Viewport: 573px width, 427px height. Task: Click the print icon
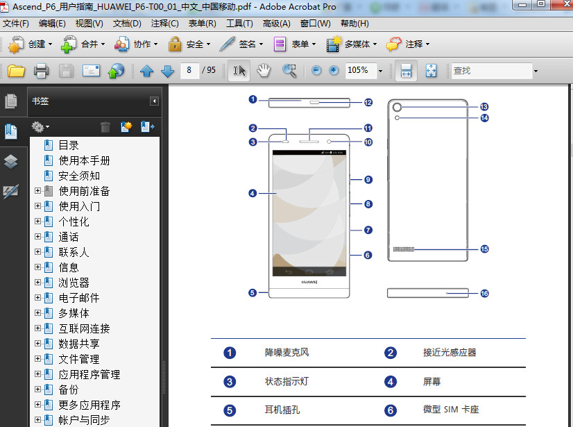click(x=42, y=70)
